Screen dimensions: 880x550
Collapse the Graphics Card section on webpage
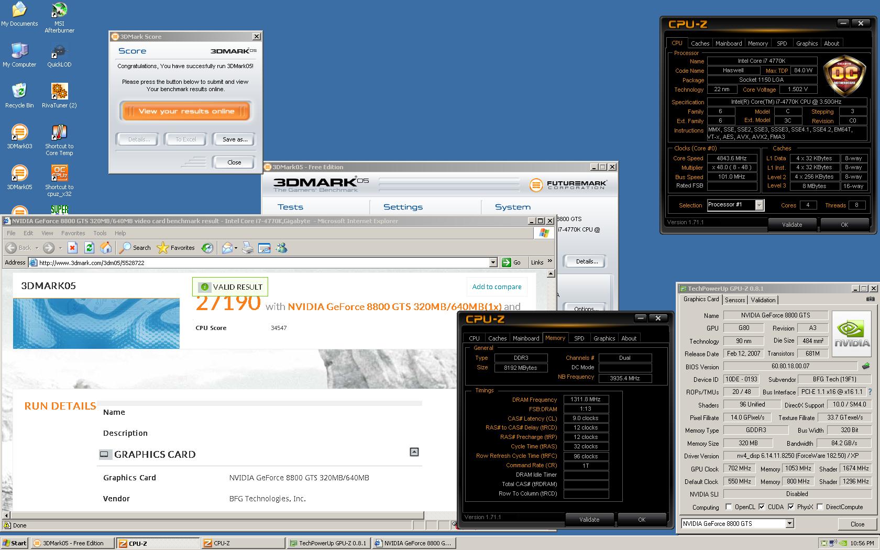(414, 452)
